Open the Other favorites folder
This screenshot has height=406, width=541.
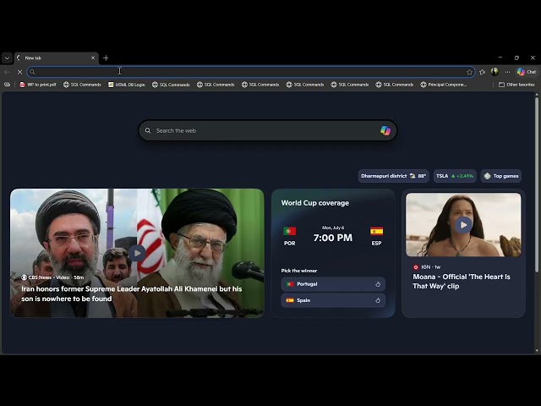coord(516,85)
